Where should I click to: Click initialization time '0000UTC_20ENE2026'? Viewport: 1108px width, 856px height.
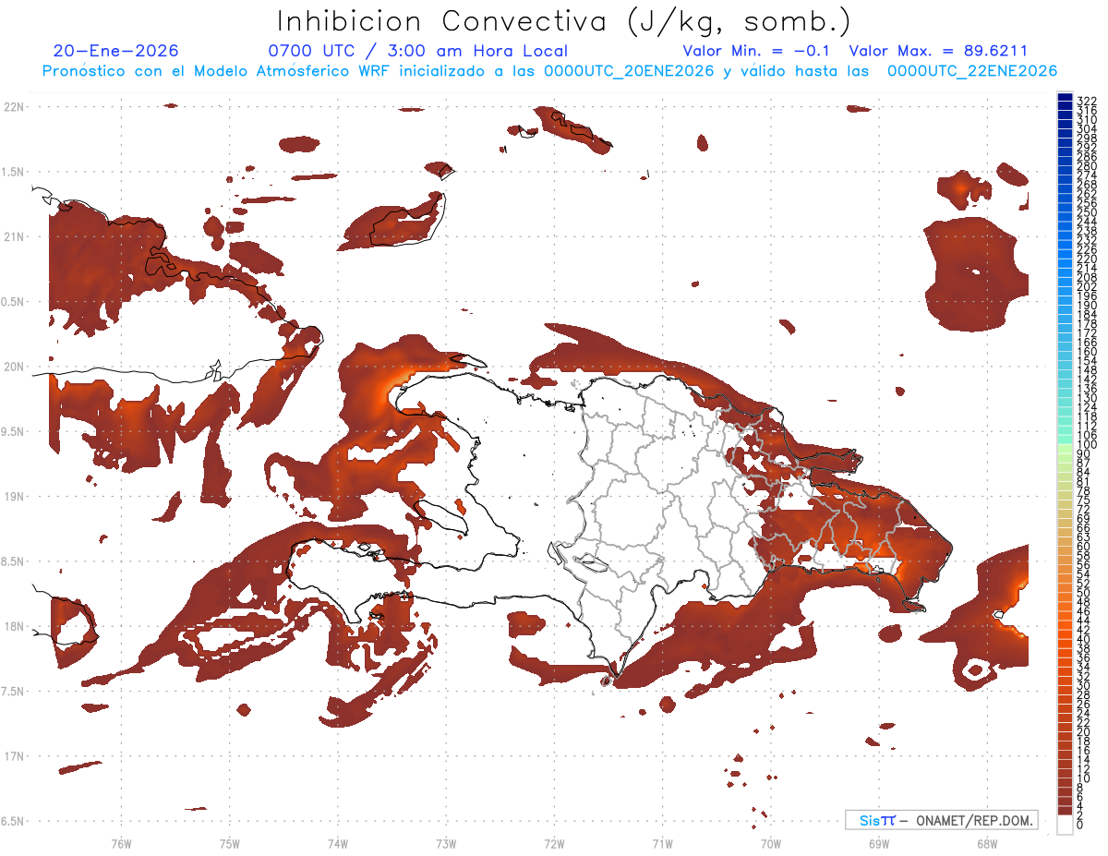[x=629, y=71]
